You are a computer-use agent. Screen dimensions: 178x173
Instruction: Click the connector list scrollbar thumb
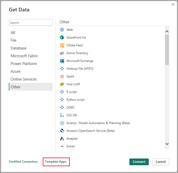167,49
